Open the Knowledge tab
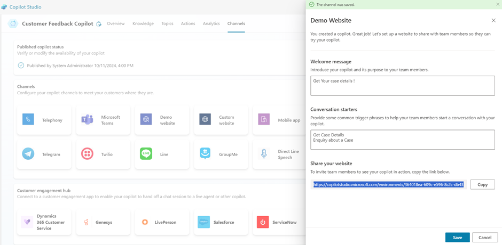This screenshot has height=245, width=502. (143, 23)
